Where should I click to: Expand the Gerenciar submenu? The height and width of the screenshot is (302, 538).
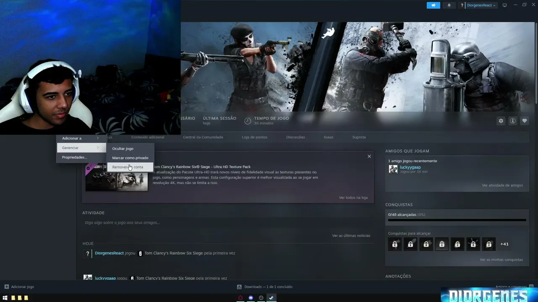pyautogui.click(x=81, y=148)
